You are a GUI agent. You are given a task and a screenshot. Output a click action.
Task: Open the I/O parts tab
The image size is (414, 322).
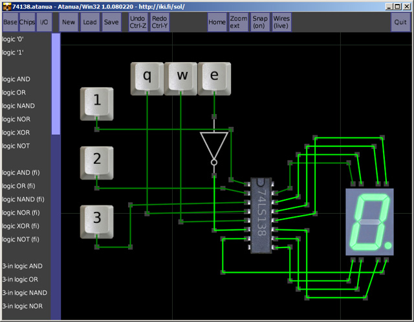44,22
